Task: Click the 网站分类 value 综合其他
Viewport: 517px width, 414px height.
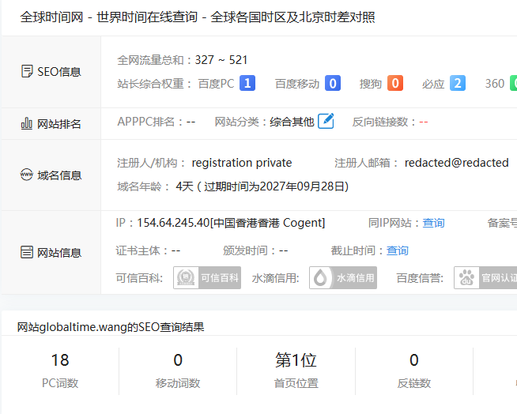Action: pos(292,122)
